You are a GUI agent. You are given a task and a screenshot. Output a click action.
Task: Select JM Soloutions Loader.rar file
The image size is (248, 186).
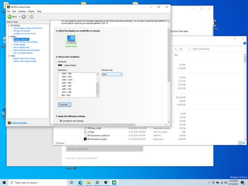click(x=98, y=135)
